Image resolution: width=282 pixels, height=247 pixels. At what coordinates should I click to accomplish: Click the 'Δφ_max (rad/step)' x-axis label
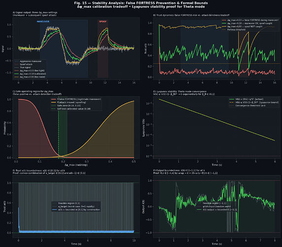(x=76, y=165)
